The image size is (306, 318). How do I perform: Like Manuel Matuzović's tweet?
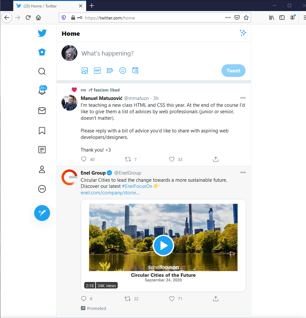tap(171, 159)
